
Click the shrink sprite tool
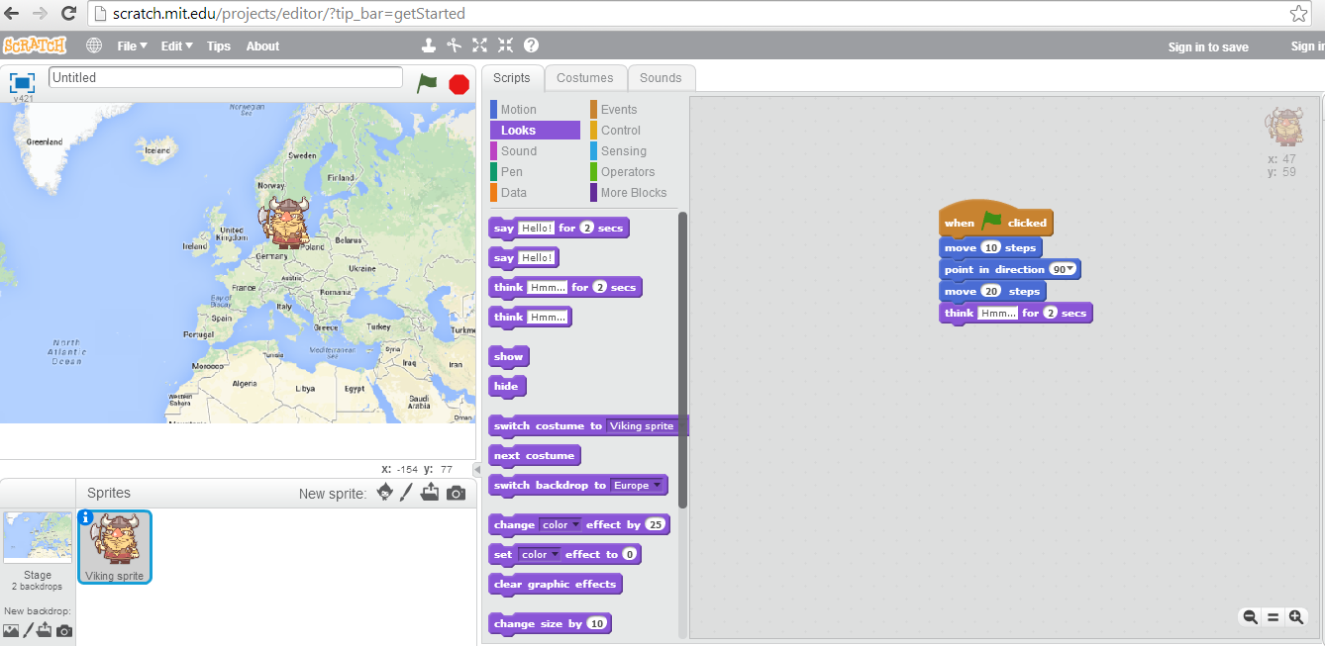pos(505,45)
